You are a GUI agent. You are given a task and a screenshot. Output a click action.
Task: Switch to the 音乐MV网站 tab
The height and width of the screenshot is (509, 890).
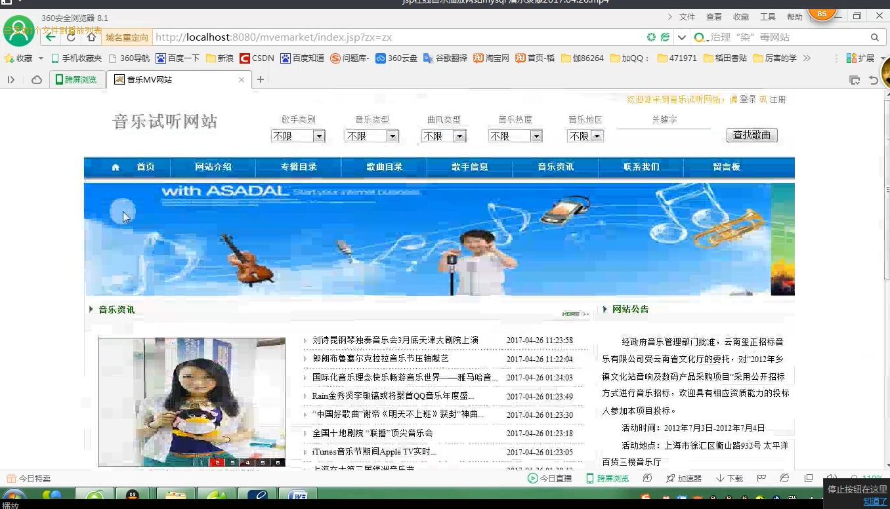coord(179,79)
